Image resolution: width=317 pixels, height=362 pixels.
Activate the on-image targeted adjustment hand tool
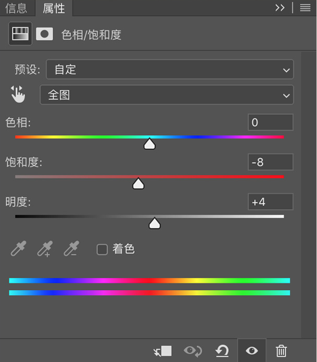(x=18, y=94)
